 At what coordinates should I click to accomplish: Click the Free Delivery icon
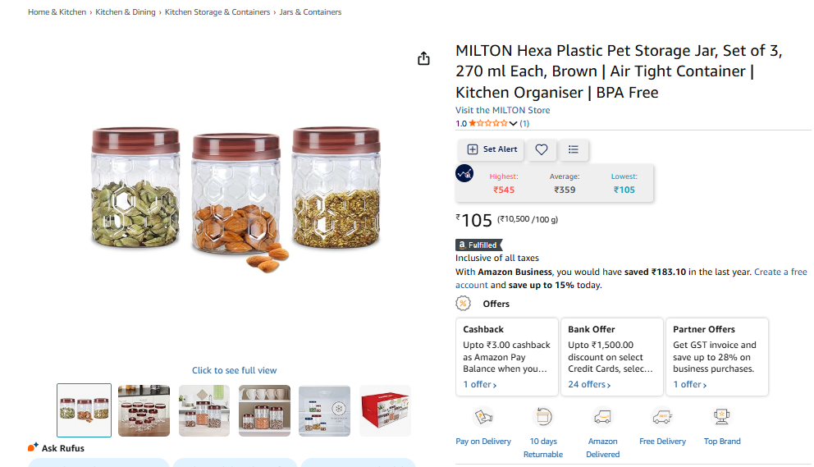coord(662,417)
